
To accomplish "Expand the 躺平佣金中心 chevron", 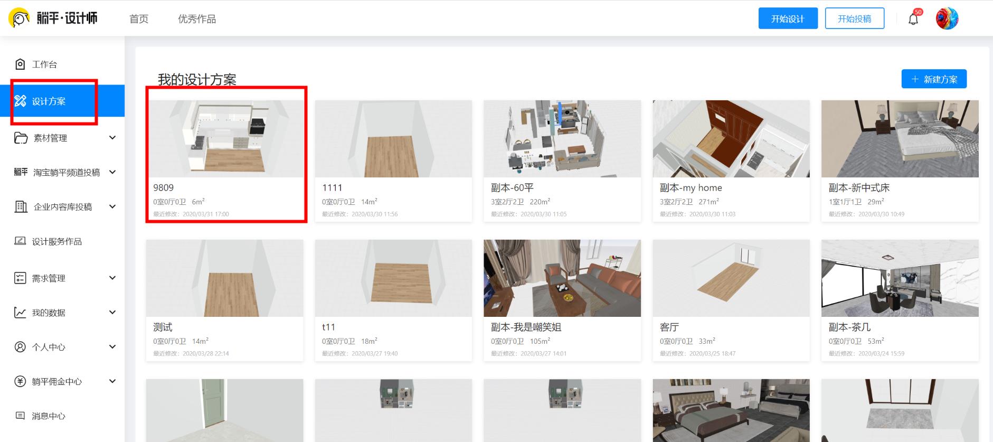I will [112, 381].
